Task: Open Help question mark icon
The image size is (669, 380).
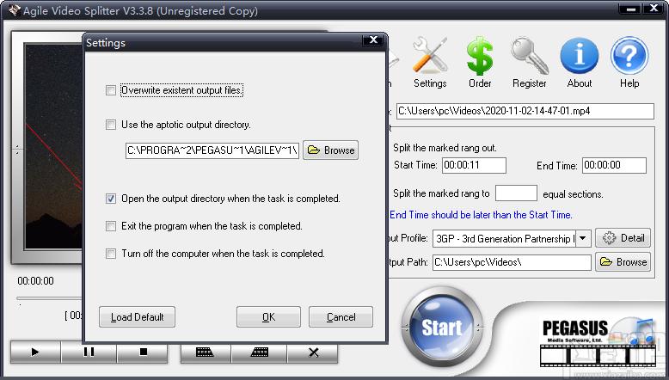Action: pyautogui.click(x=629, y=58)
